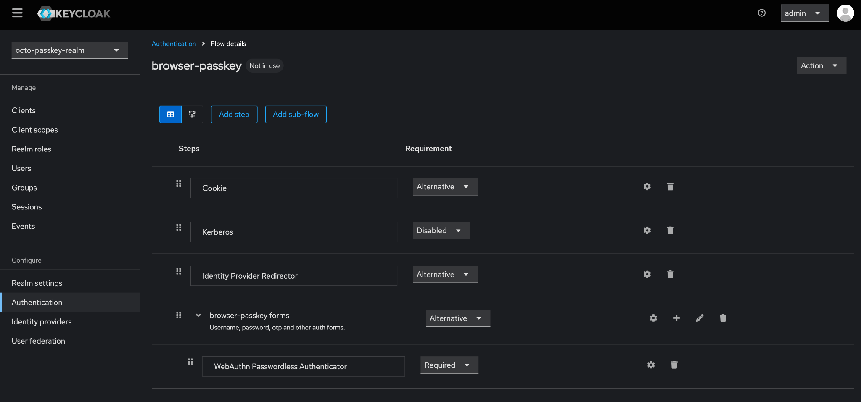Screen dimensions: 861x402
Task: Click the help question mark icon
Action: pos(761,13)
